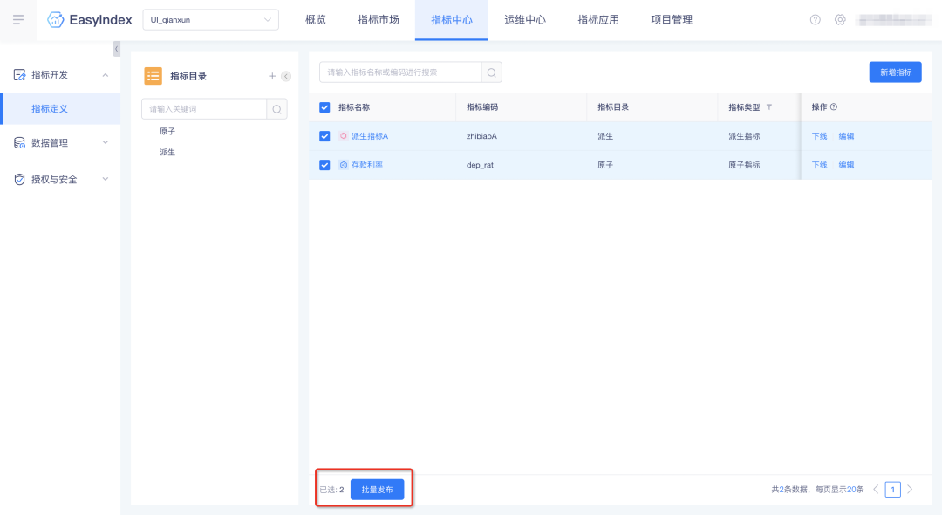Click the EasyIndex logo icon
This screenshot has height=515, width=942.
click(x=56, y=20)
